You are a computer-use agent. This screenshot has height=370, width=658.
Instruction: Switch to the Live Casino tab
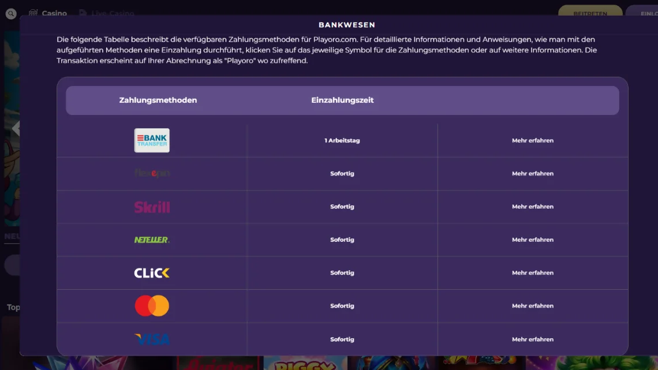tap(107, 13)
